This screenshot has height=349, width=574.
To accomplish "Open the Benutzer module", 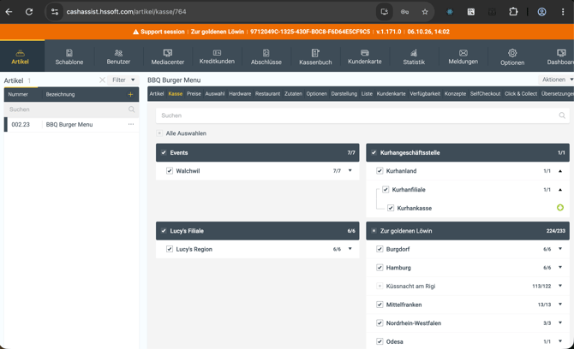I will point(118,57).
